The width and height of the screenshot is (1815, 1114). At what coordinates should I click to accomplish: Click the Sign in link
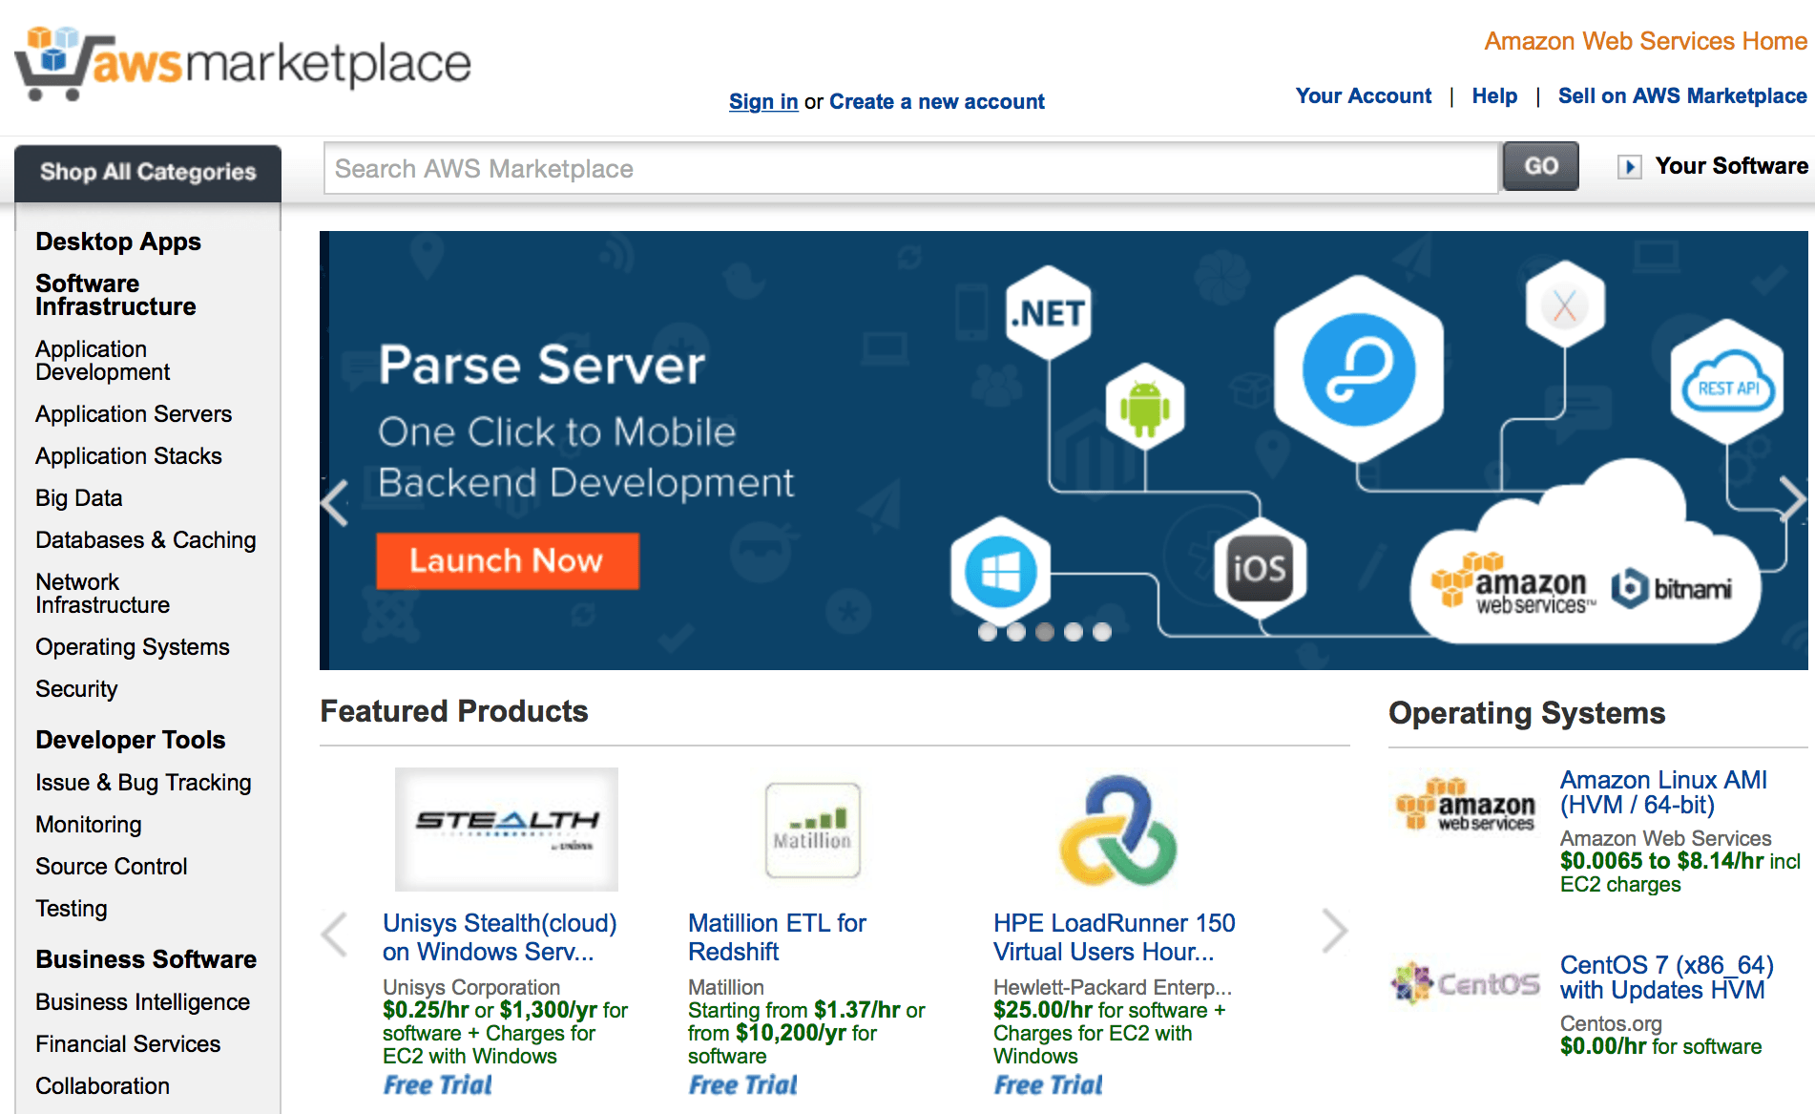[x=763, y=101]
